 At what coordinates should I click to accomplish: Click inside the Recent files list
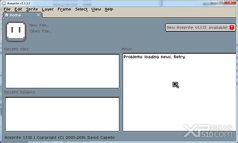click(62, 71)
